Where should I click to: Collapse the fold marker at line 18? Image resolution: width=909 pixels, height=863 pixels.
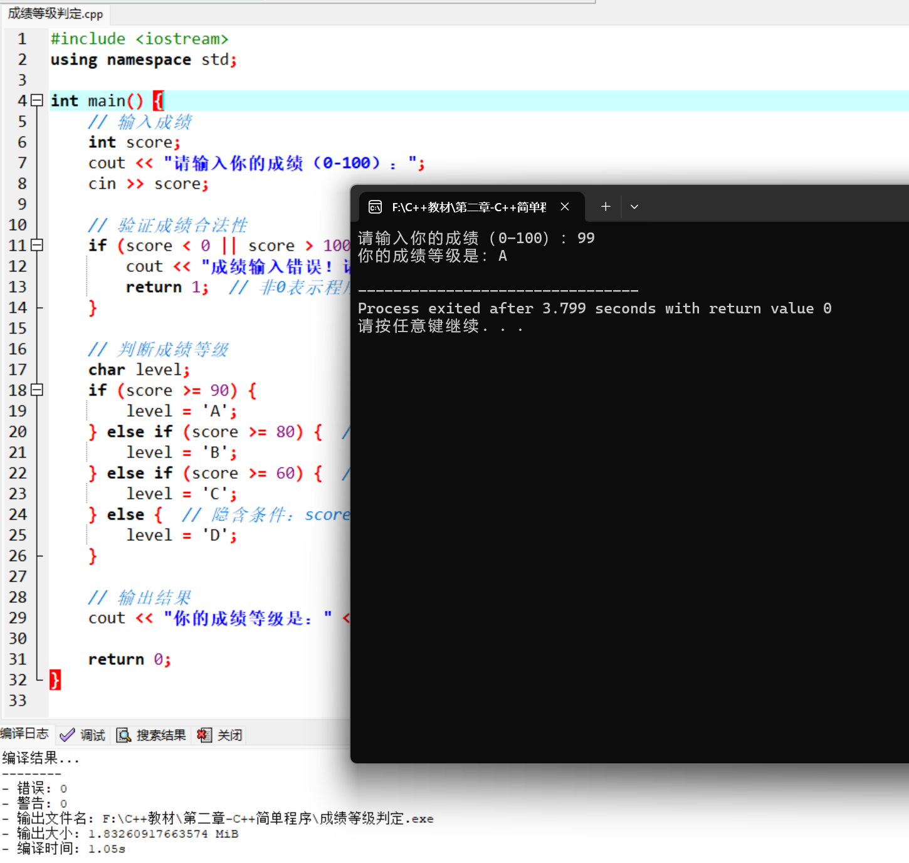(x=37, y=390)
